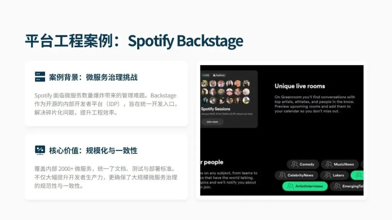
Task: Click the Spotify Sessions room title
Action: click(x=216, y=109)
